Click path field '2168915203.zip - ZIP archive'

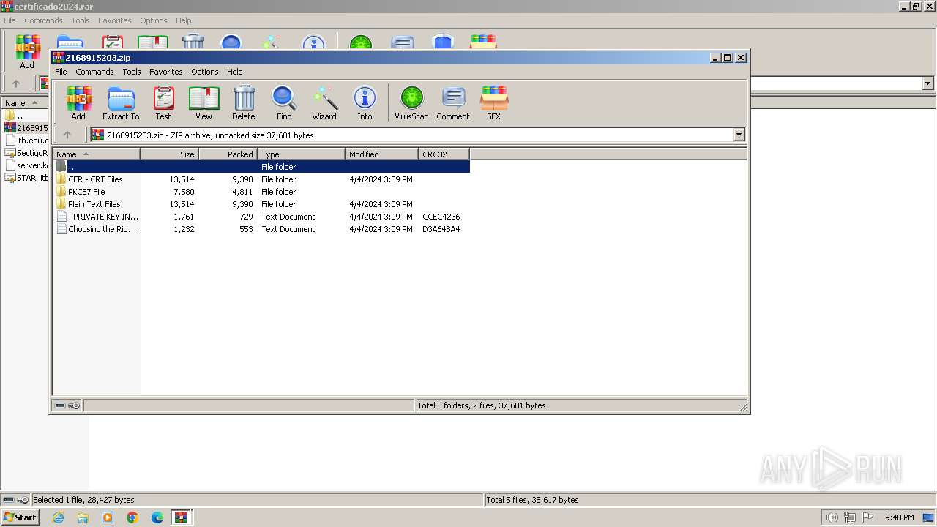(411, 135)
